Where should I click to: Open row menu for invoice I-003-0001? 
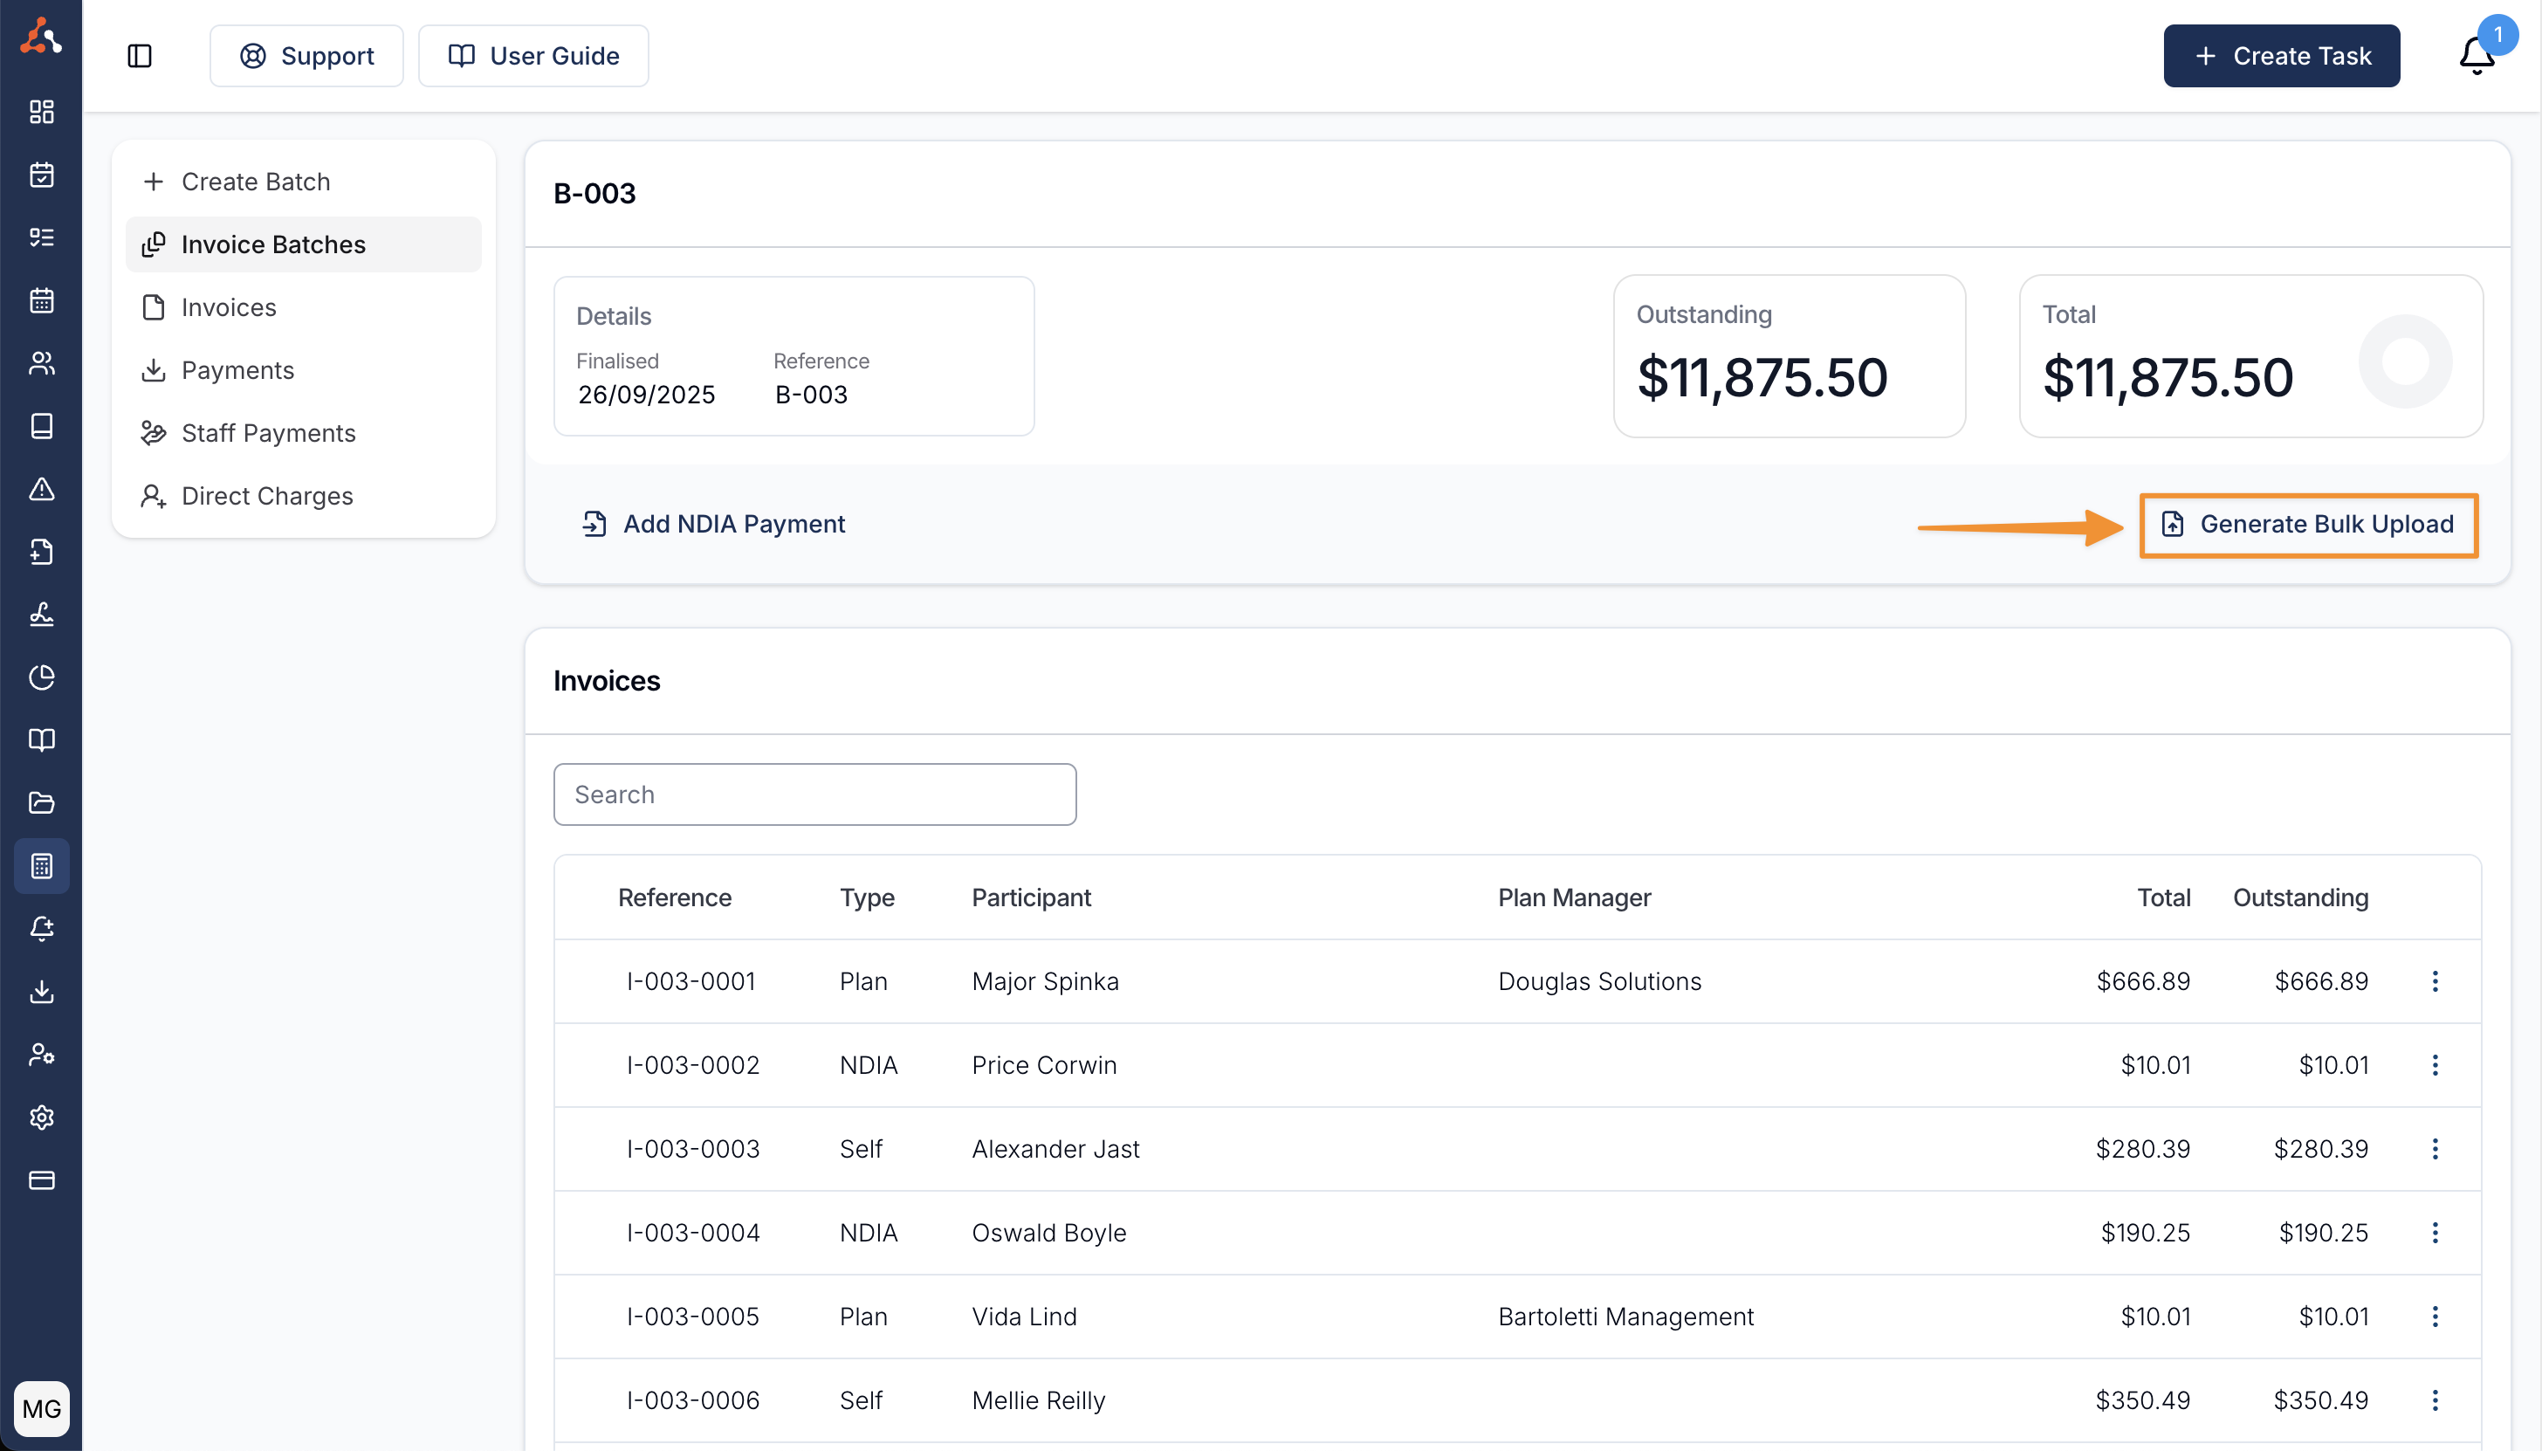2435,981
